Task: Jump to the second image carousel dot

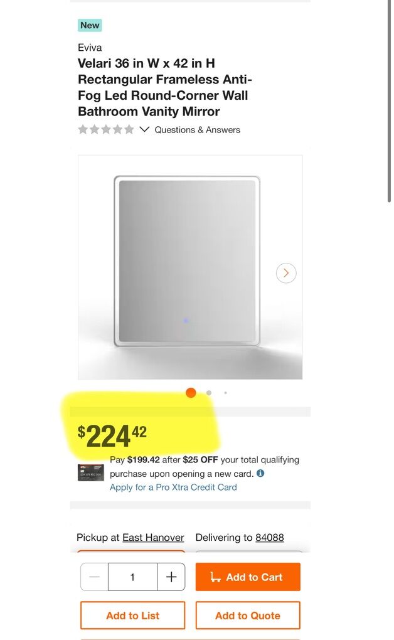Action: [x=209, y=393]
